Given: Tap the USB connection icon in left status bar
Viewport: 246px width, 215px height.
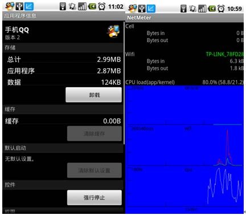Looking at the screenshot, I should click(19, 6).
